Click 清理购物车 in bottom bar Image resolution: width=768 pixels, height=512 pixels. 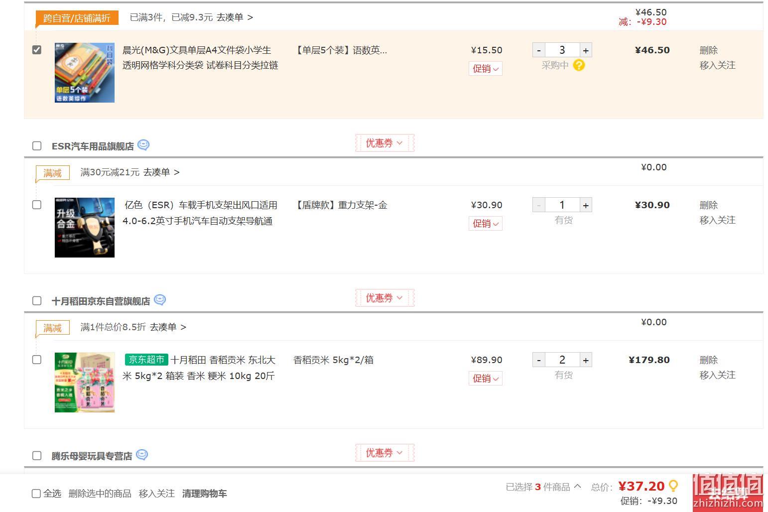[204, 494]
